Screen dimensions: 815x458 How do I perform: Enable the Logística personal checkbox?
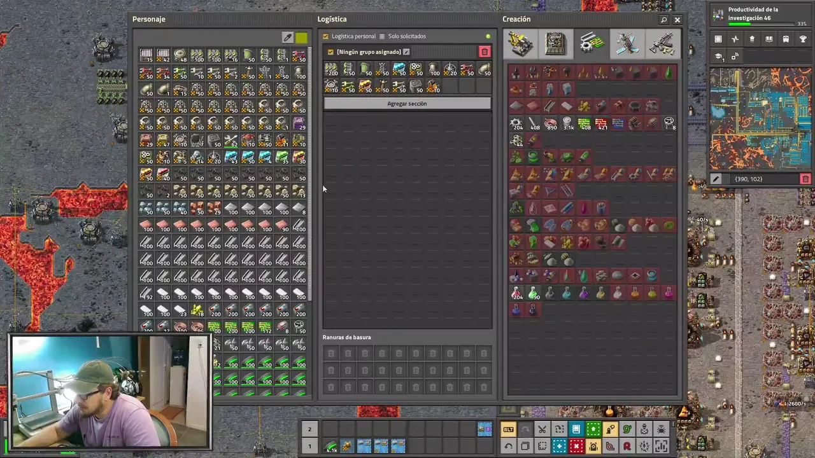point(326,36)
